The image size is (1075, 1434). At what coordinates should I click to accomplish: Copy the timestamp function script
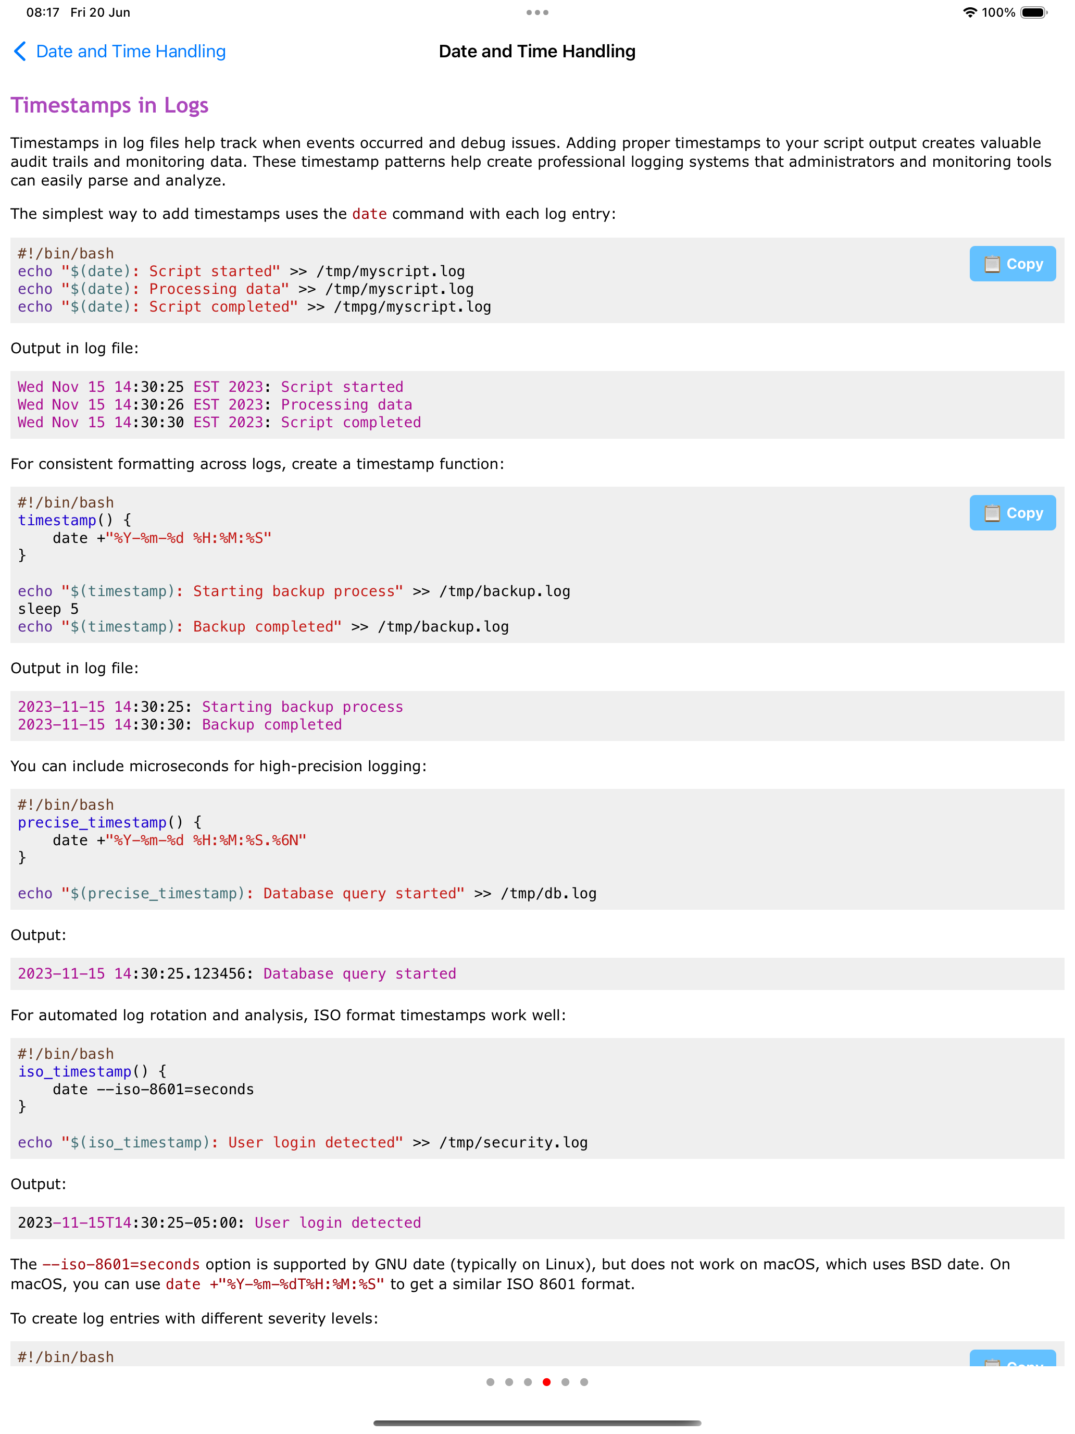click(1012, 513)
